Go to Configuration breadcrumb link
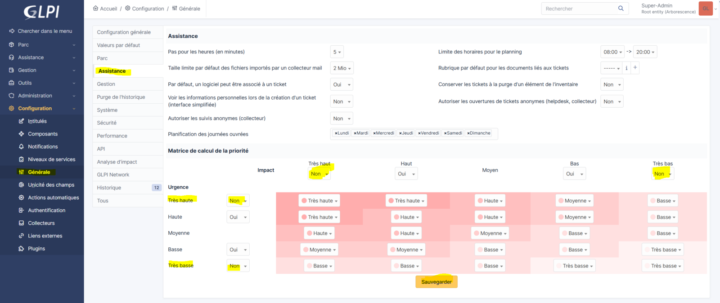720x303 pixels. point(148,9)
